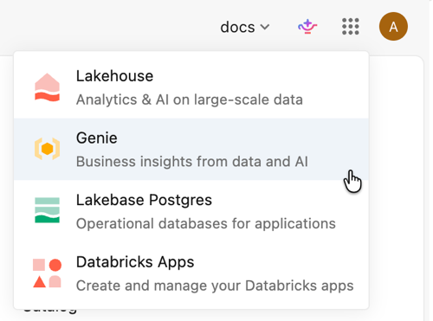
Task: Open Lakebase Postgres from the menu
Action: tap(191, 211)
